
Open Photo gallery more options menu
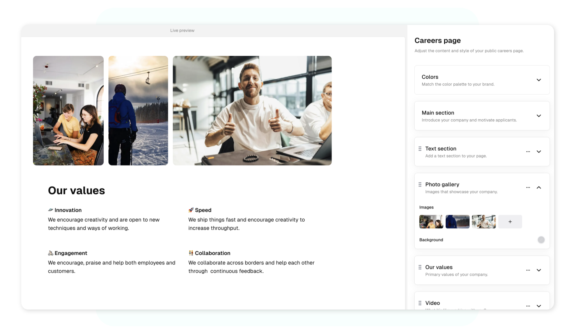click(x=528, y=188)
